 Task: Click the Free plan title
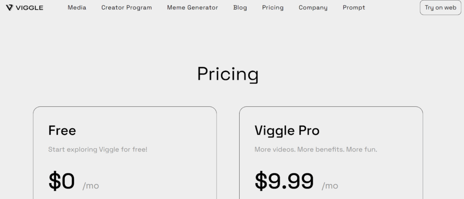pos(62,131)
